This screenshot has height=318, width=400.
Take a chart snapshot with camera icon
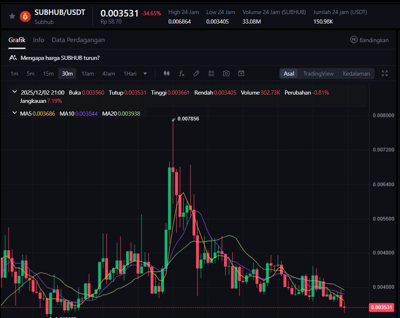[x=226, y=74]
